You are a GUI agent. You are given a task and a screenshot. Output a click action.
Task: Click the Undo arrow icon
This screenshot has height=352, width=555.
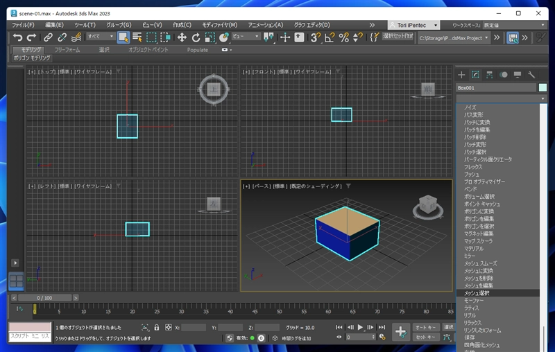pyautogui.click(x=17, y=37)
